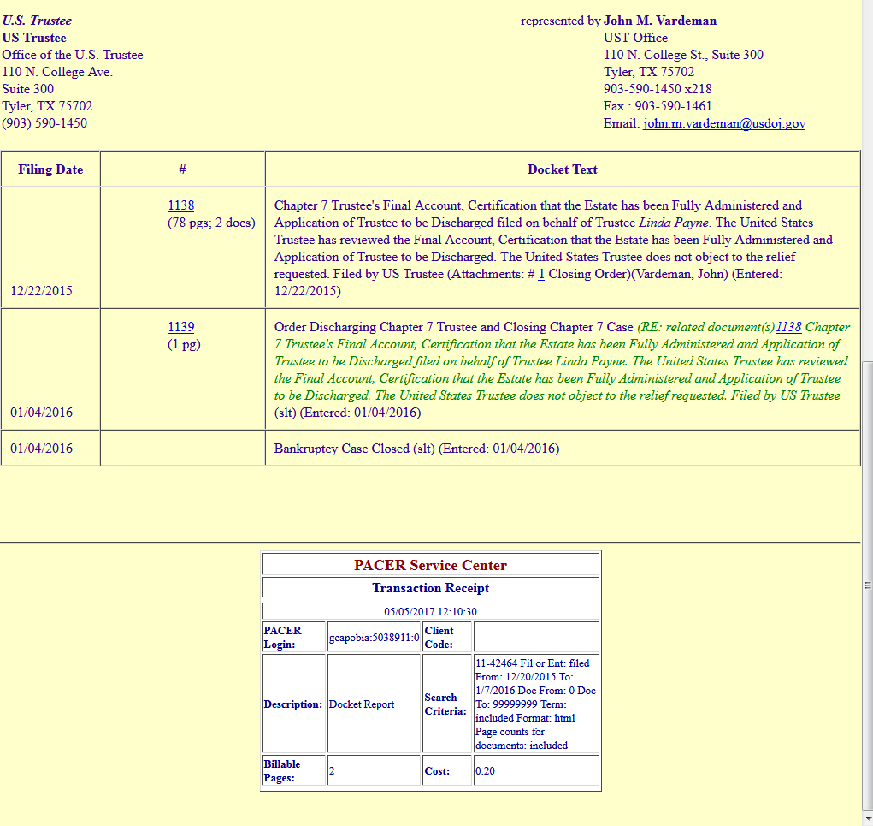This screenshot has width=873, height=826.
Task: Click the 01/04/2016 filing date beside entry 1139
Action: tap(41, 413)
